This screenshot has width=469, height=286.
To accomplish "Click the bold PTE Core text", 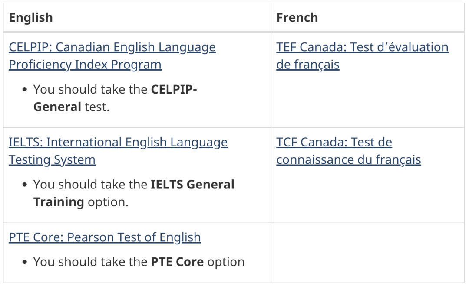I will 178,262.
